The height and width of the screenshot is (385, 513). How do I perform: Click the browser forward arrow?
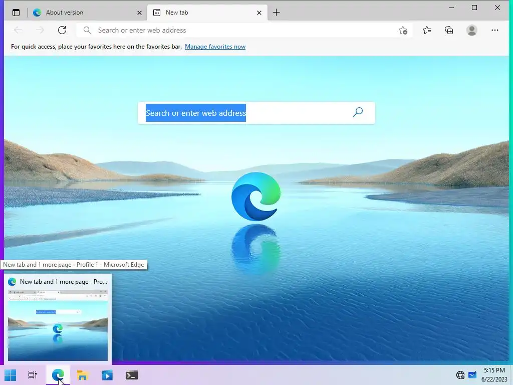point(40,30)
